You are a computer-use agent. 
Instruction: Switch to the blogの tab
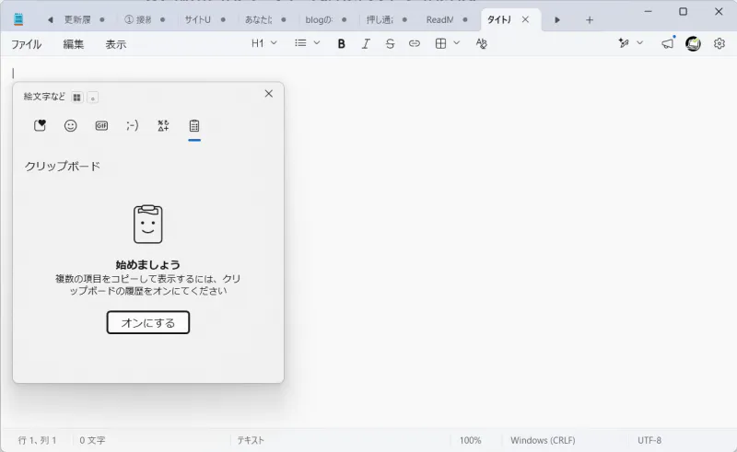tap(326, 19)
